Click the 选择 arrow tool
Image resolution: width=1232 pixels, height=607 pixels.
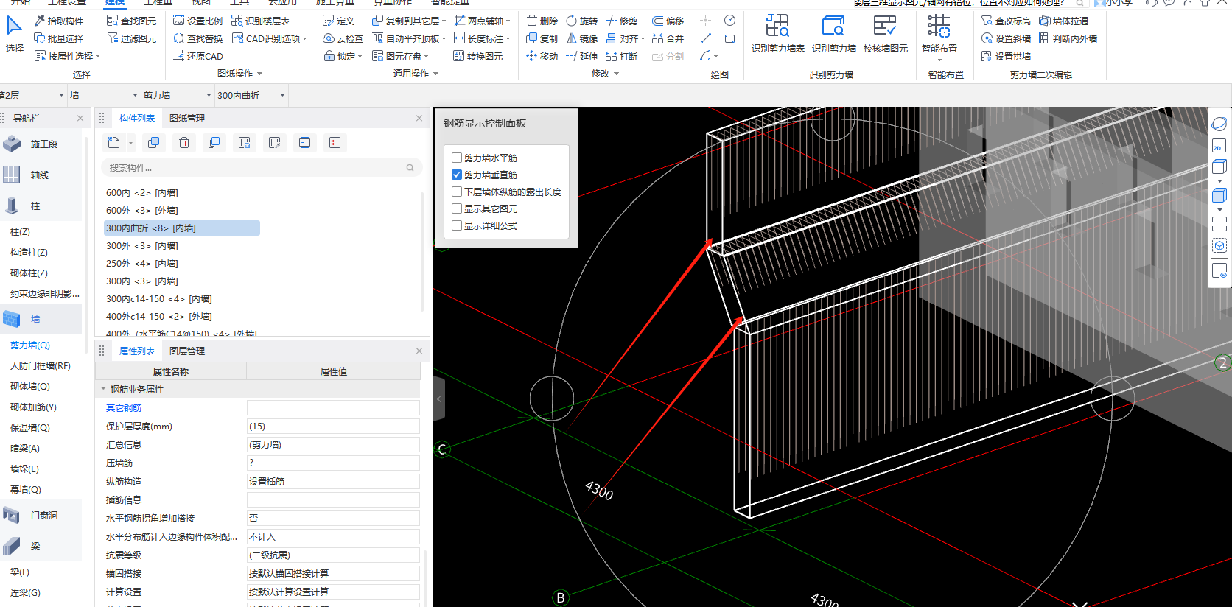[14, 34]
